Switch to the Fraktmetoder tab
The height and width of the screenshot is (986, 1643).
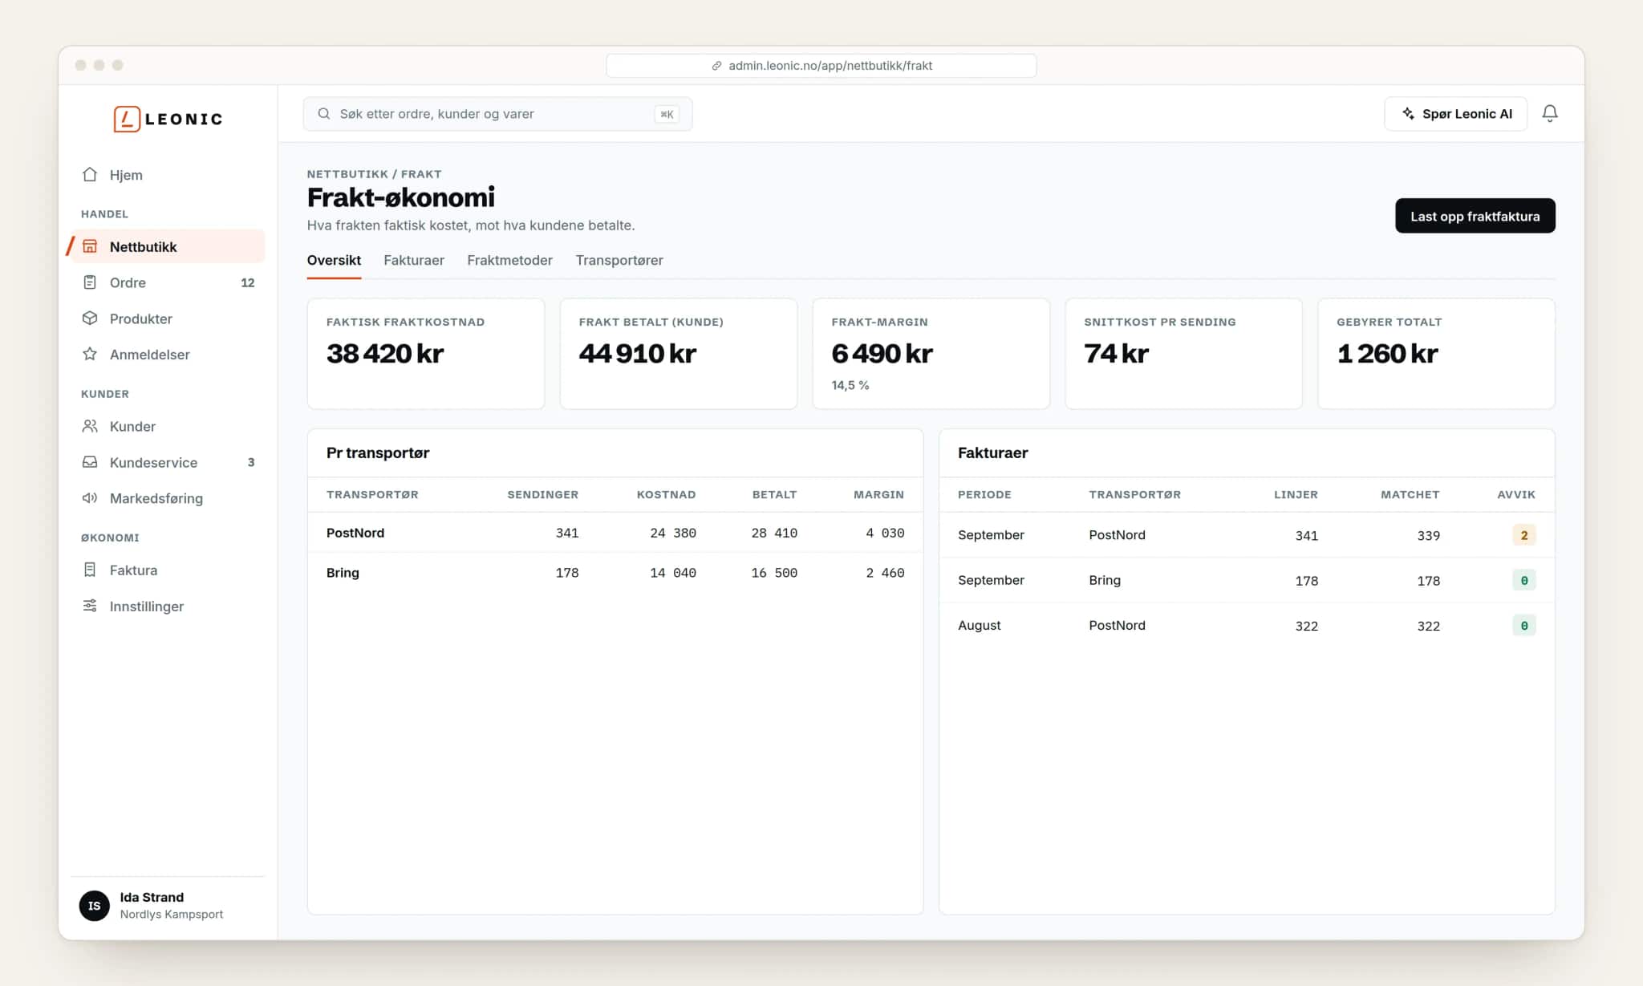coord(509,260)
